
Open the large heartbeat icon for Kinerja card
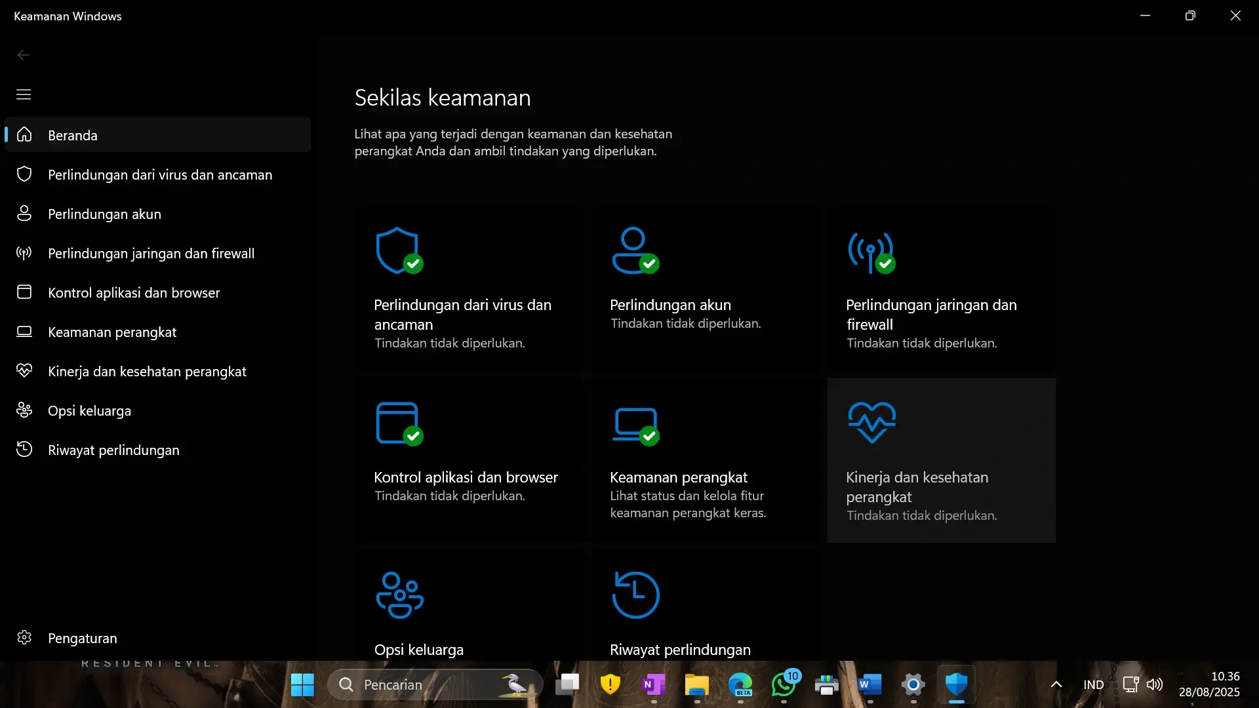point(871,422)
